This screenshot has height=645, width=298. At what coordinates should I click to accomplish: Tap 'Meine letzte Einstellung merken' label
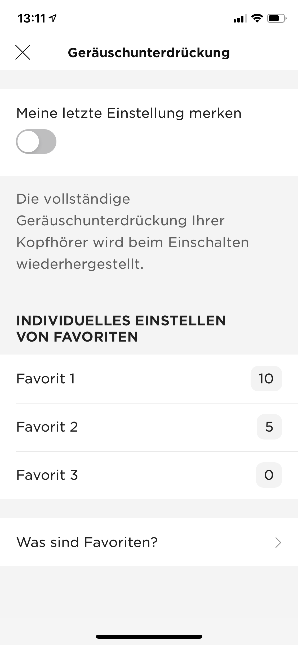[x=129, y=113]
